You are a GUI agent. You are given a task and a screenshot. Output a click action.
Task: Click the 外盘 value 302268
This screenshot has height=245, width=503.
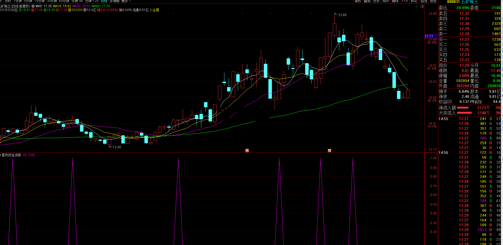463,86
